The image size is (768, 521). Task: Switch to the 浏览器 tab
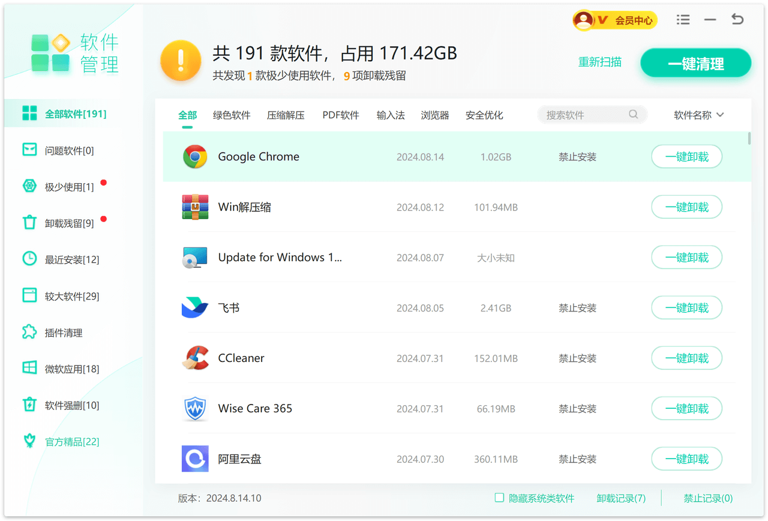[435, 115]
